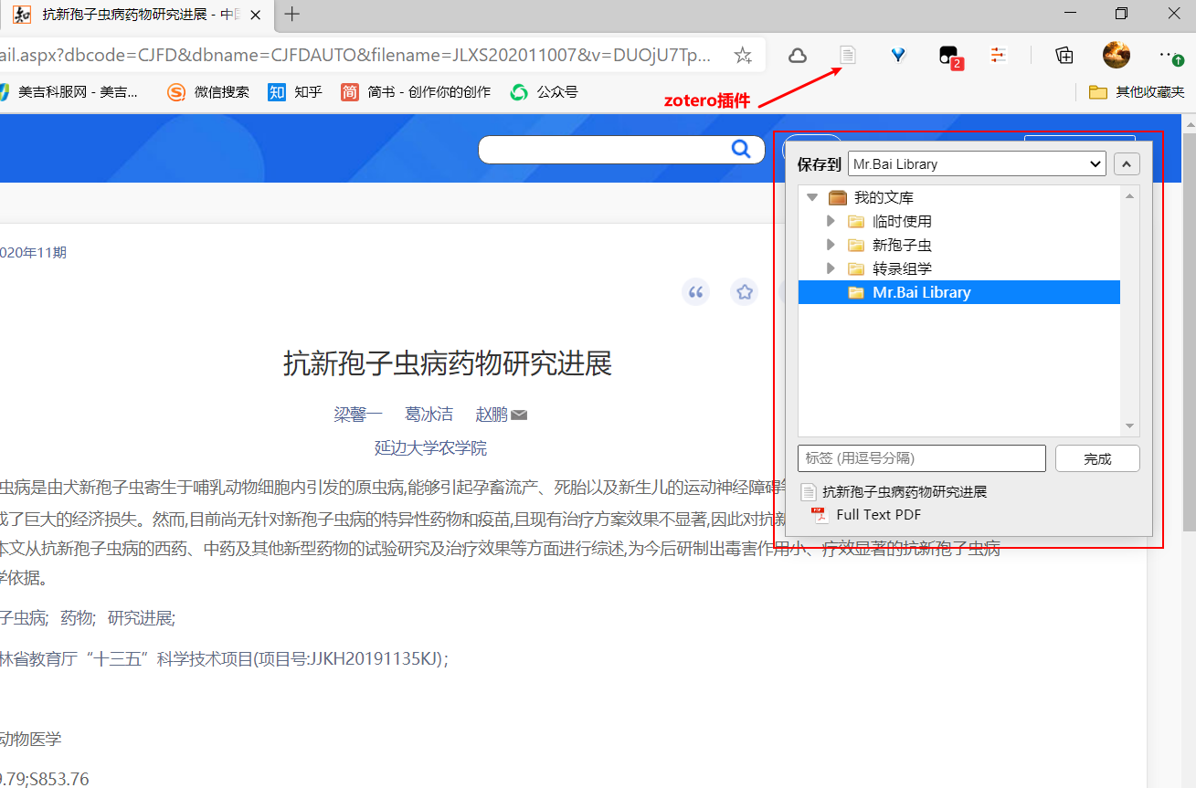
Task: Open the 其他收藏夹 bookmarks folder
Action: click(1137, 92)
